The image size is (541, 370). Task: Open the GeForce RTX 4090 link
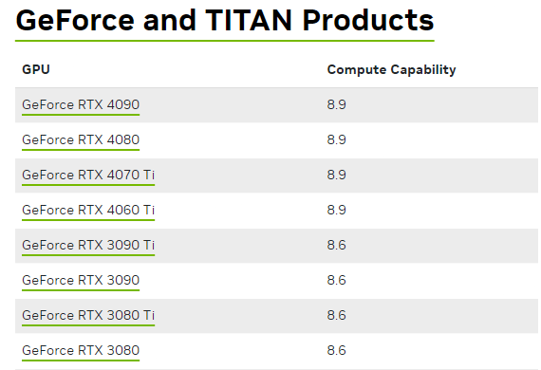pyautogui.click(x=81, y=104)
